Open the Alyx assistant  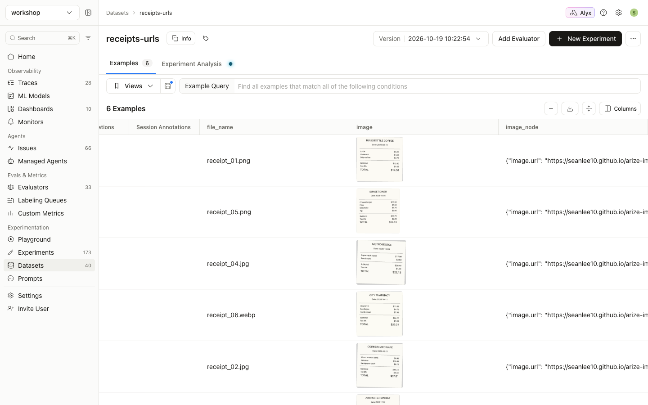tap(580, 13)
